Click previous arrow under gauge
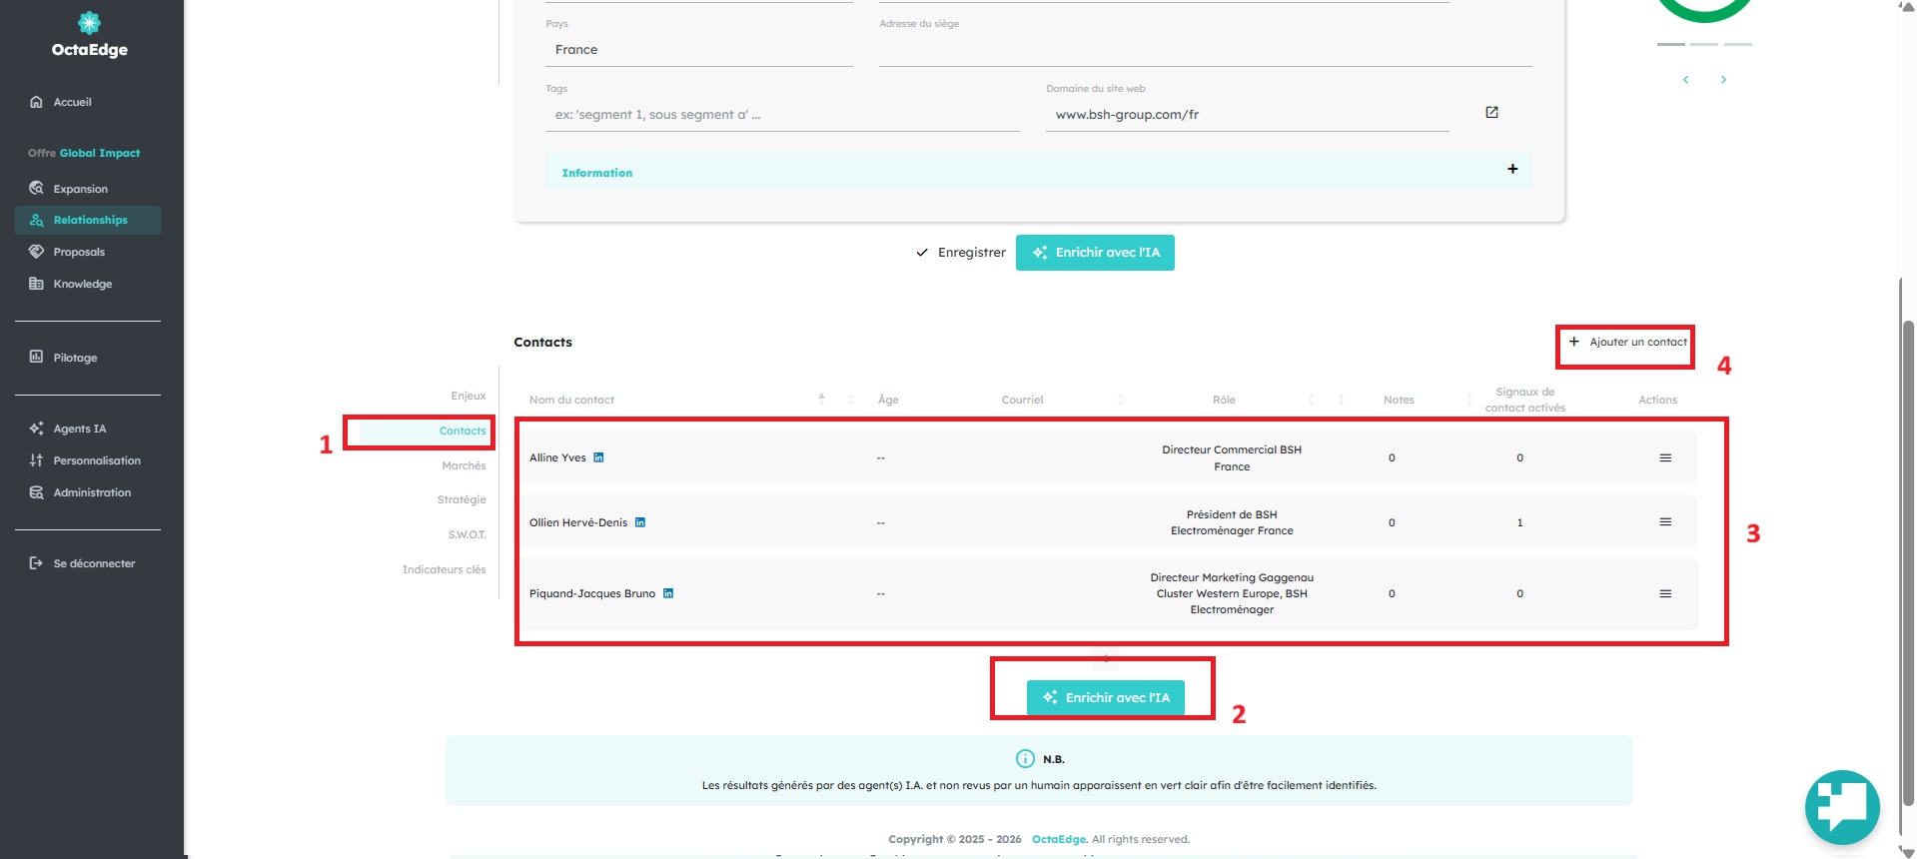1917x859 pixels. pos(1685,80)
